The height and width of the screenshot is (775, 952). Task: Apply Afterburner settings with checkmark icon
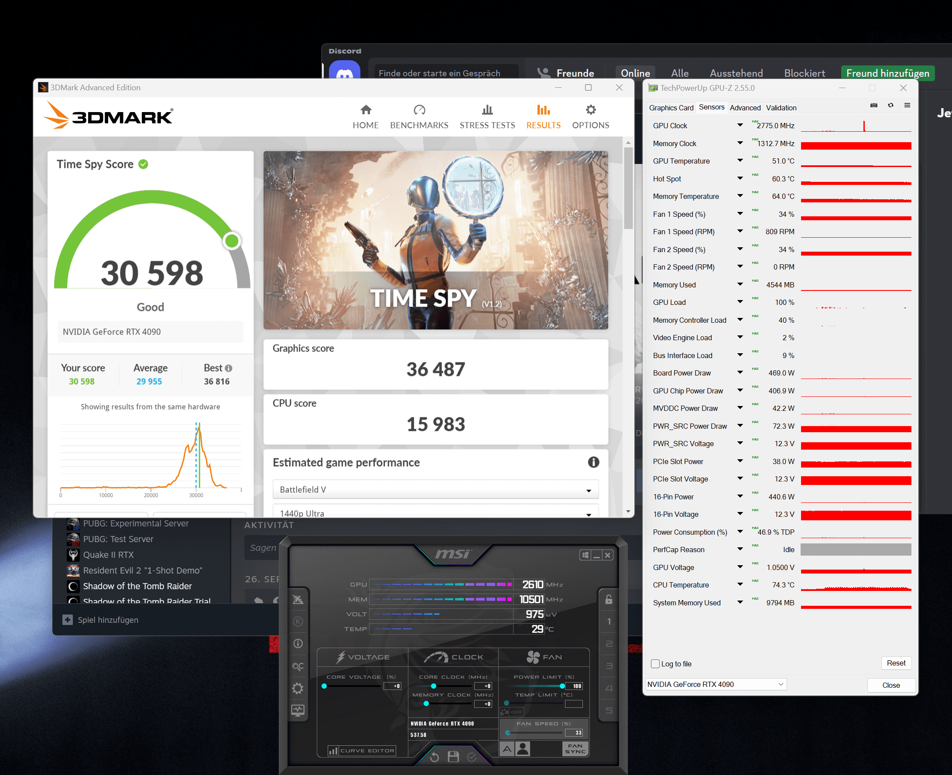(472, 757)
